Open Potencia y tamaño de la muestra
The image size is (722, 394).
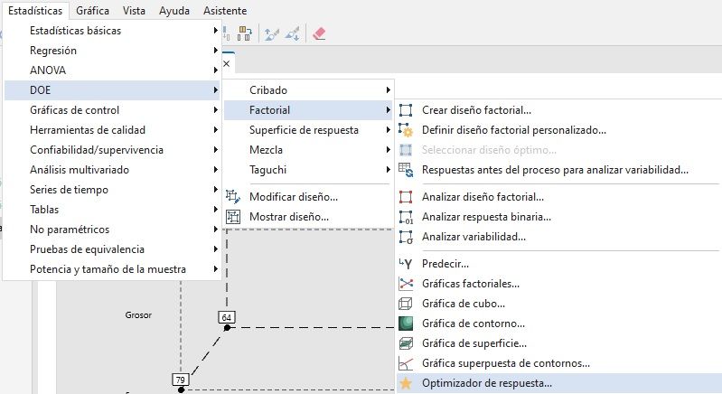point(112,268)
